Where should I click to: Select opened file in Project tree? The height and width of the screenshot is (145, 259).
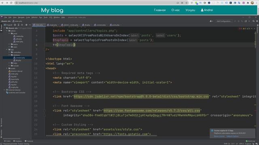click(15, 25)
